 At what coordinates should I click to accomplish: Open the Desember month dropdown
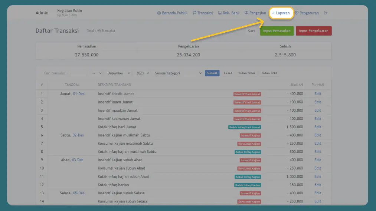118,73
